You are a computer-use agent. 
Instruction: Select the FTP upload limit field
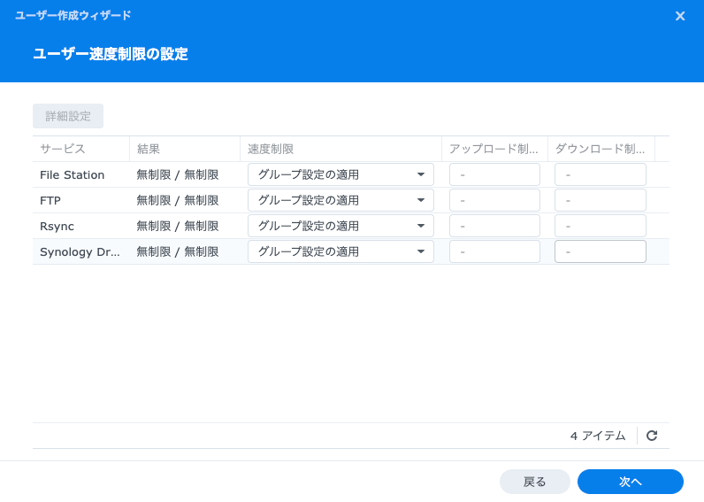[494, 200]
